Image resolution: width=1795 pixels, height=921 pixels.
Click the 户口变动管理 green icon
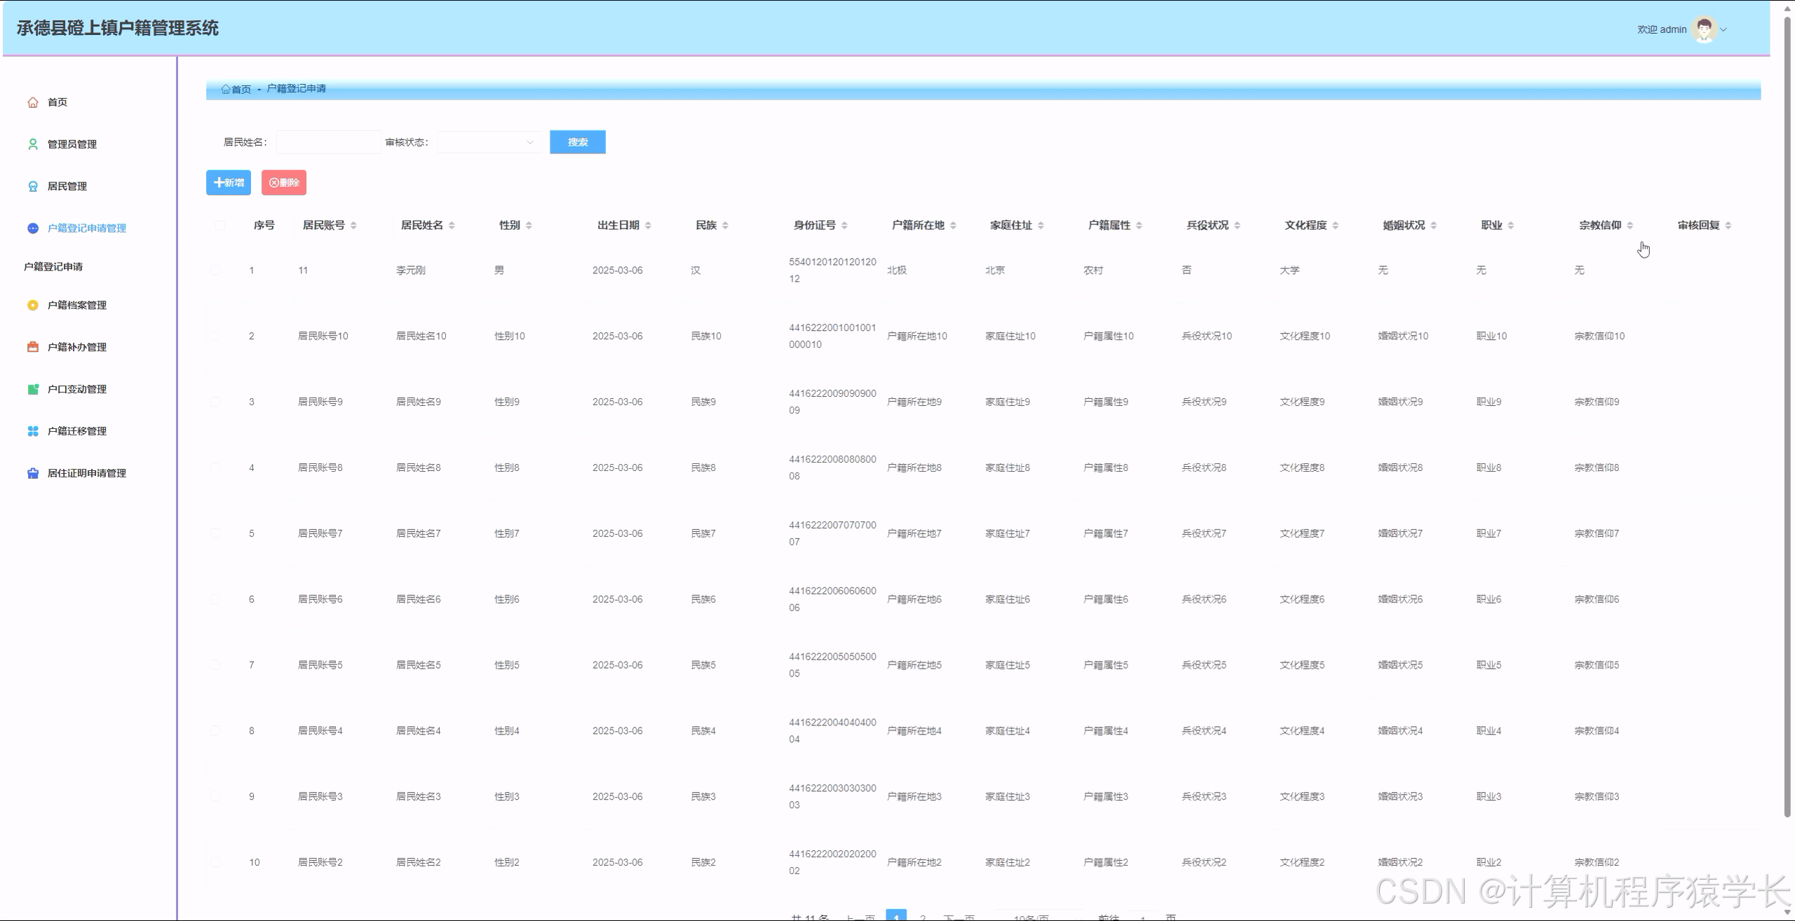(33, 389)
